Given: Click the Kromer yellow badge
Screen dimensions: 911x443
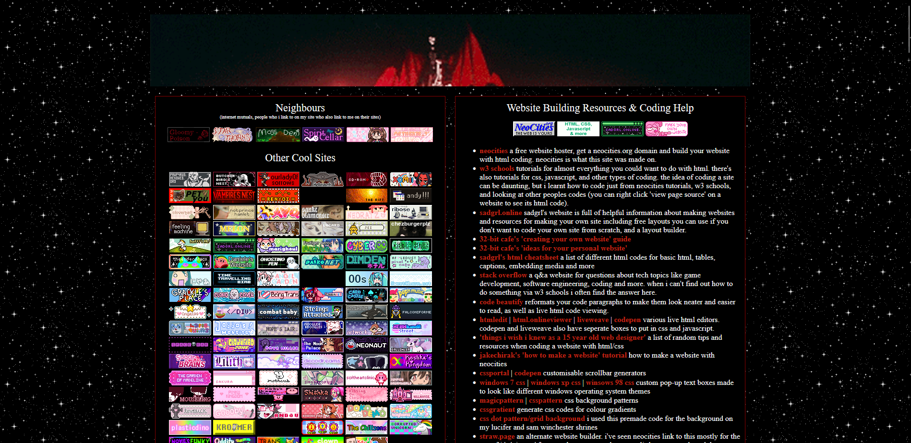Looking at the screenshot, I should click(x=234, y=427).
